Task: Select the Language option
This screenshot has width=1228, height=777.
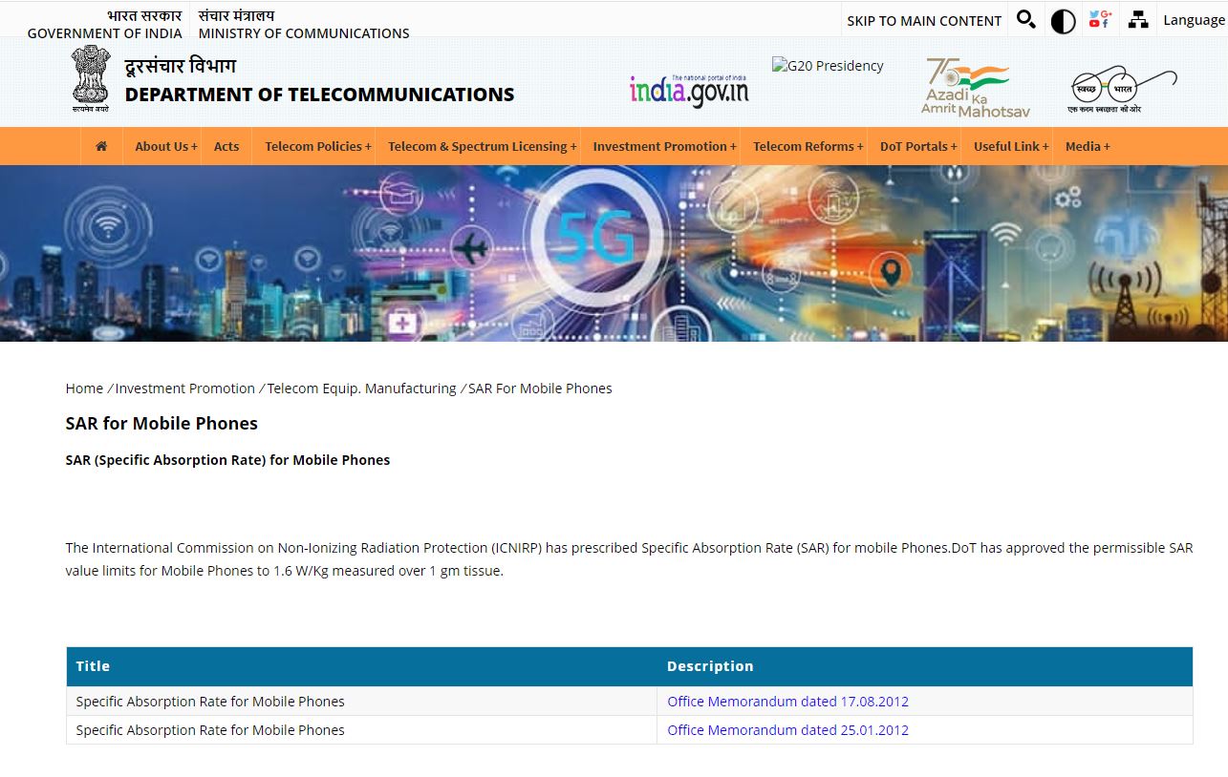Action: tap(1193, 20)
